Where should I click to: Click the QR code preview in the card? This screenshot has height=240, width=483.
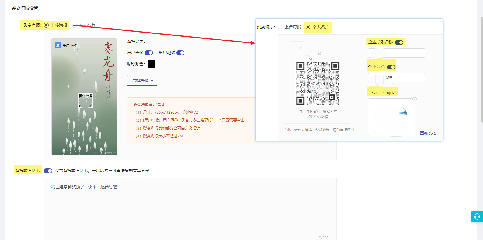(318, 83)
